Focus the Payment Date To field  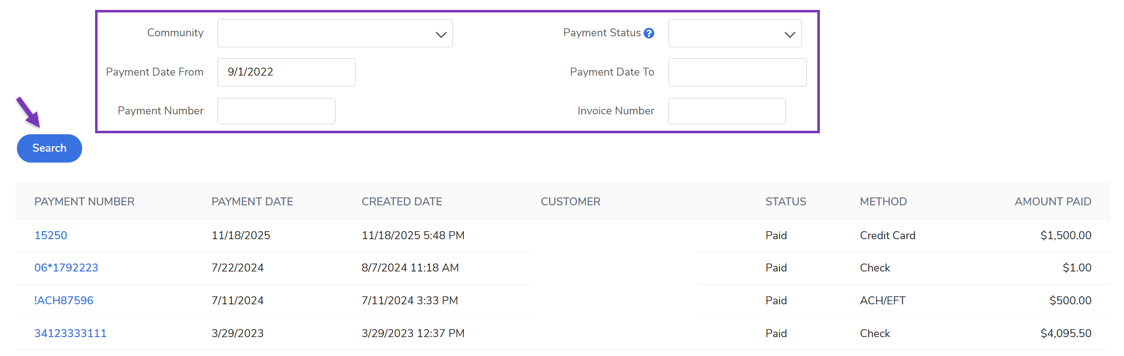[x=737, y=72]
